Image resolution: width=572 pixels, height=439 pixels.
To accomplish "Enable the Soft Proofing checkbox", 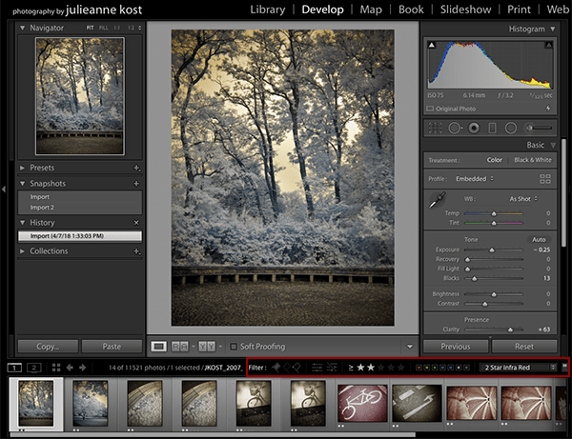I will click(x=234, y=347).
